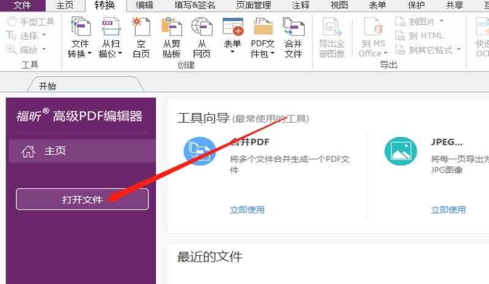Select the 选择 text selection tool
This screenshot has width=489, height=284.
pos(22,35)
